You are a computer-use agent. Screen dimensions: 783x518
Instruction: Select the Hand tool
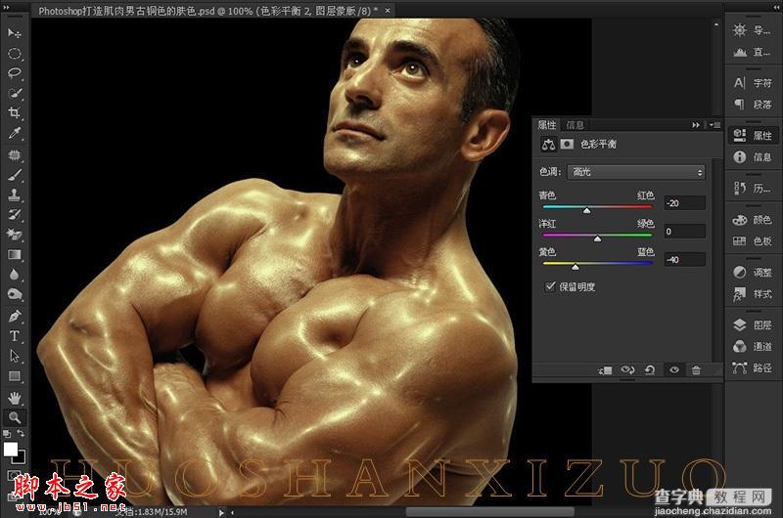14,398
